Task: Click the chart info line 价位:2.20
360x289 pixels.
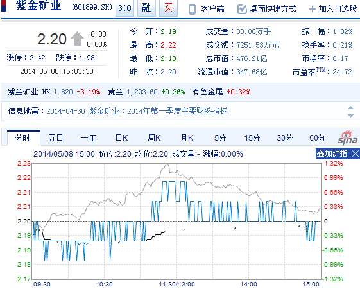Action: coord(115,154)
